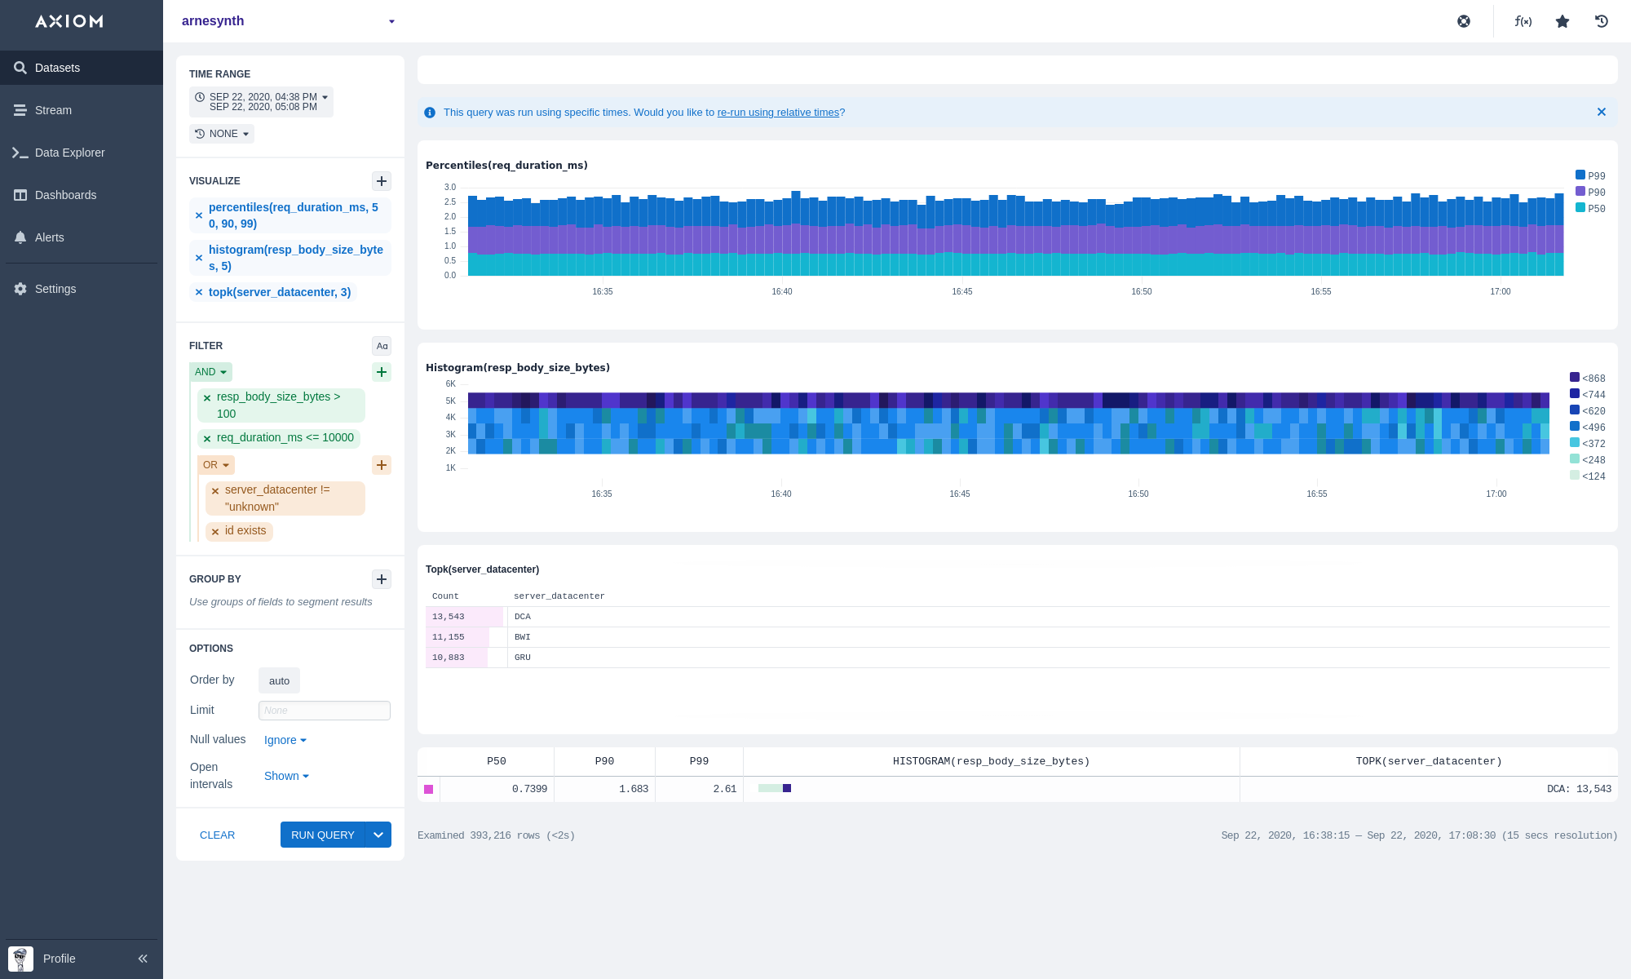The image size is (1631, 979).
Task: Follow the re-run using relative times link
Action: 778,113
